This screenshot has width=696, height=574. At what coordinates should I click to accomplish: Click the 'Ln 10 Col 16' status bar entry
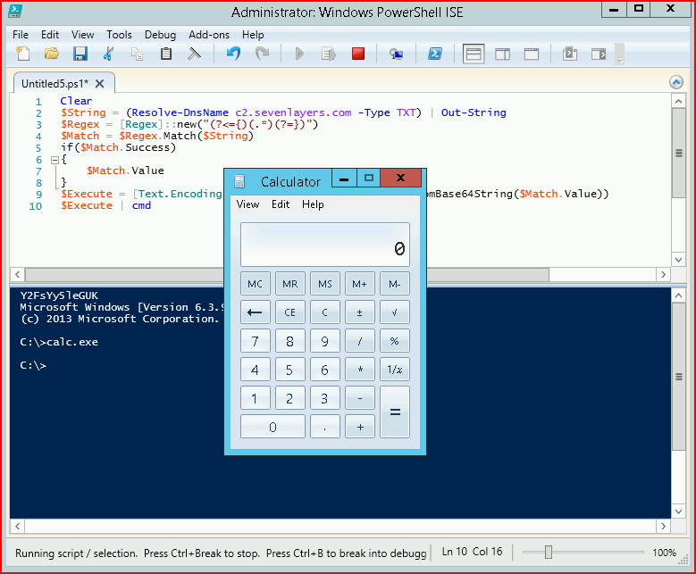[x=472, y=552]
